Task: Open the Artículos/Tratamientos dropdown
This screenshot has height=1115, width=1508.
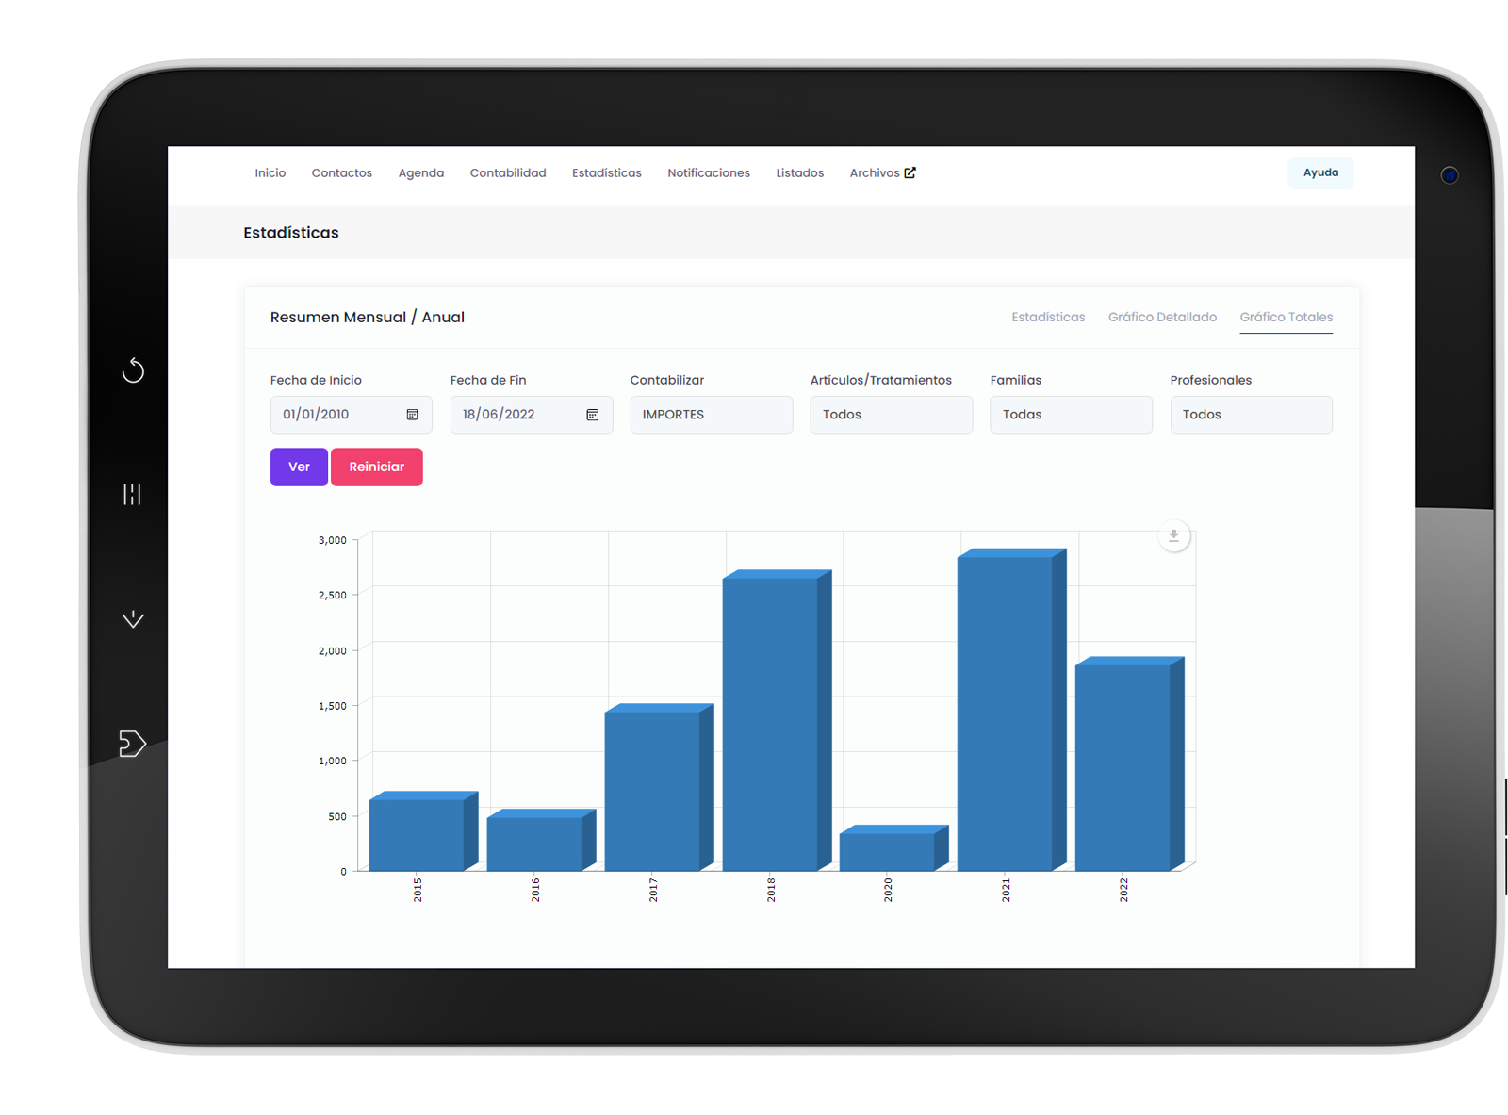Action: click(x=890, y=415)
